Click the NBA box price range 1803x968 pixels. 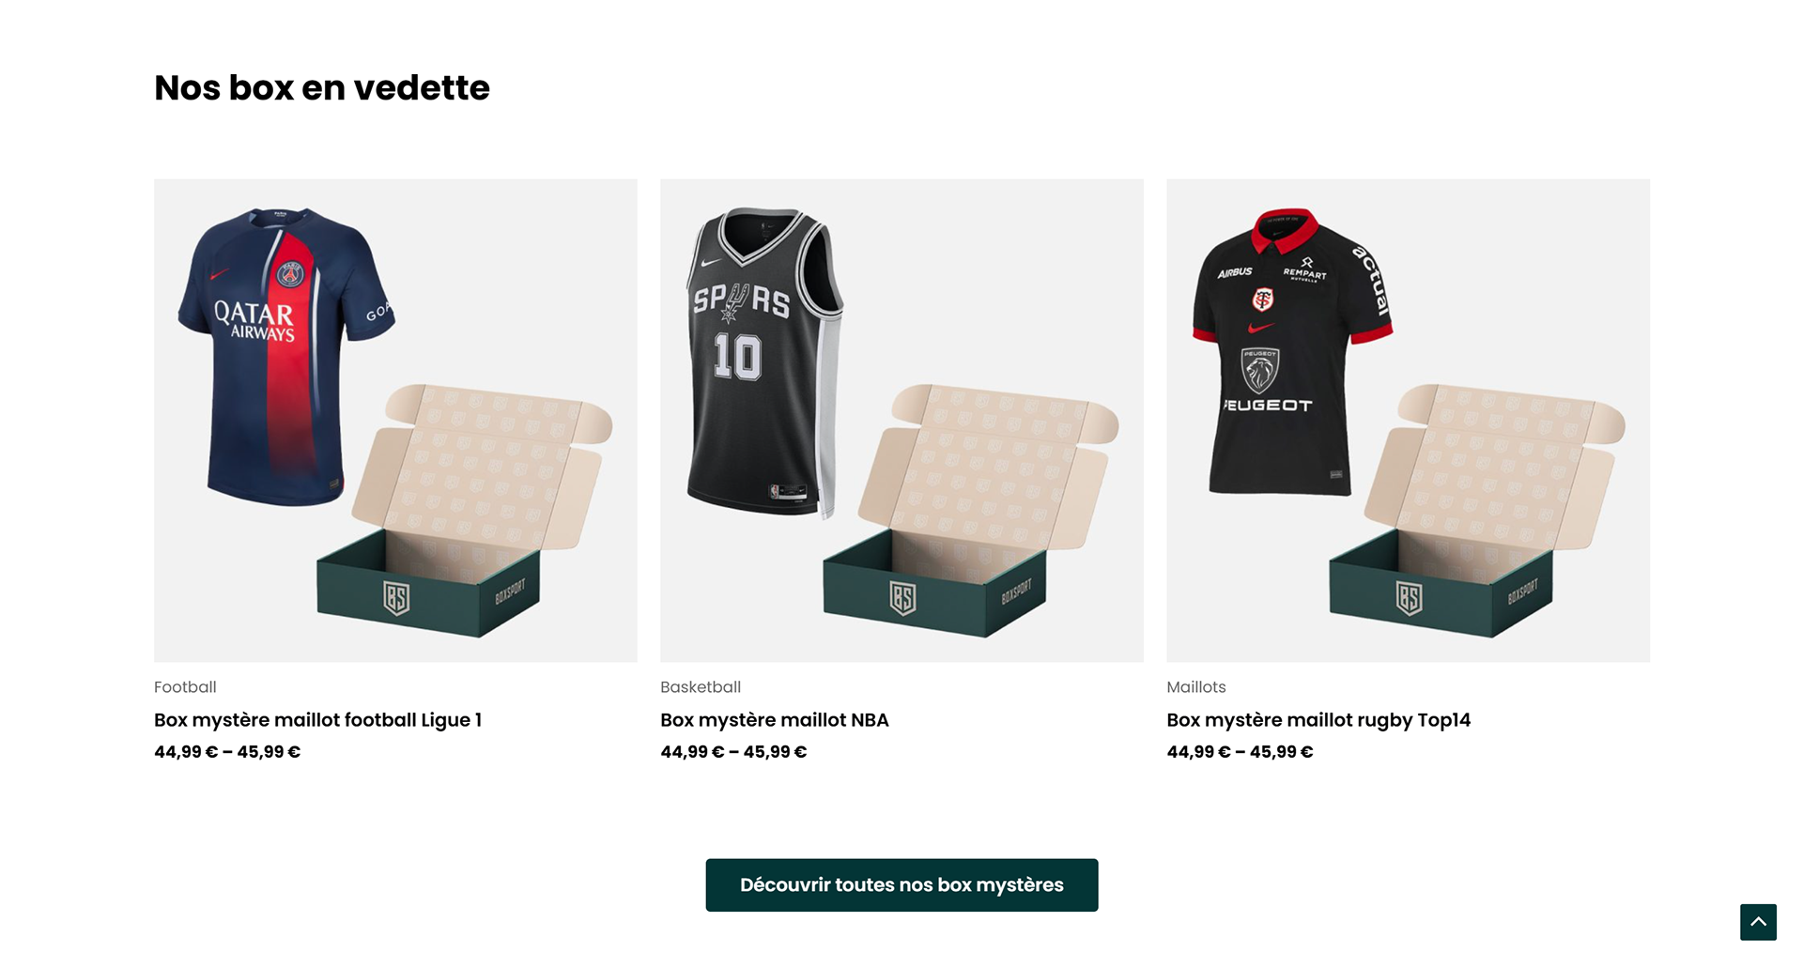click(x=733, y=752)
